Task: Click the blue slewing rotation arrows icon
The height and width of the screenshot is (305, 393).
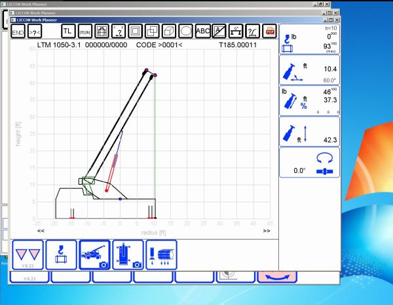Action: tap(325, 158)
